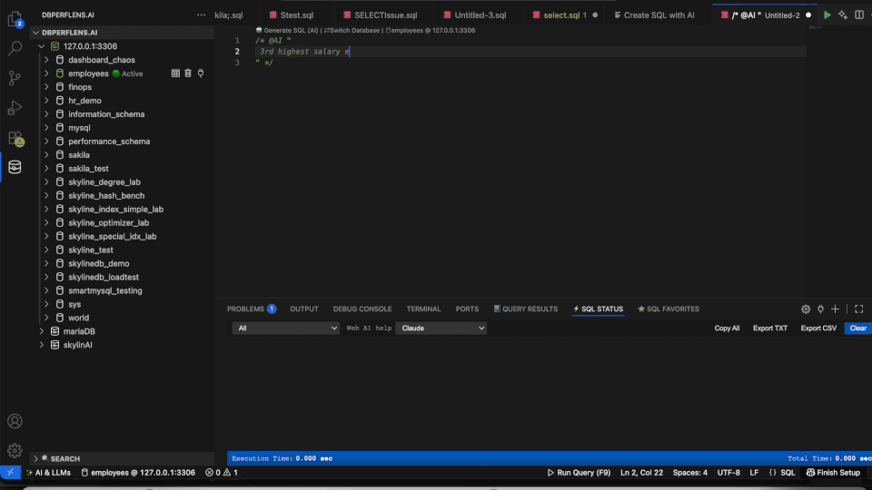Screen dimensions: 872x490
Task: Switch to the SELECTIssue.sql tab
Action: [x=381, y=15]
